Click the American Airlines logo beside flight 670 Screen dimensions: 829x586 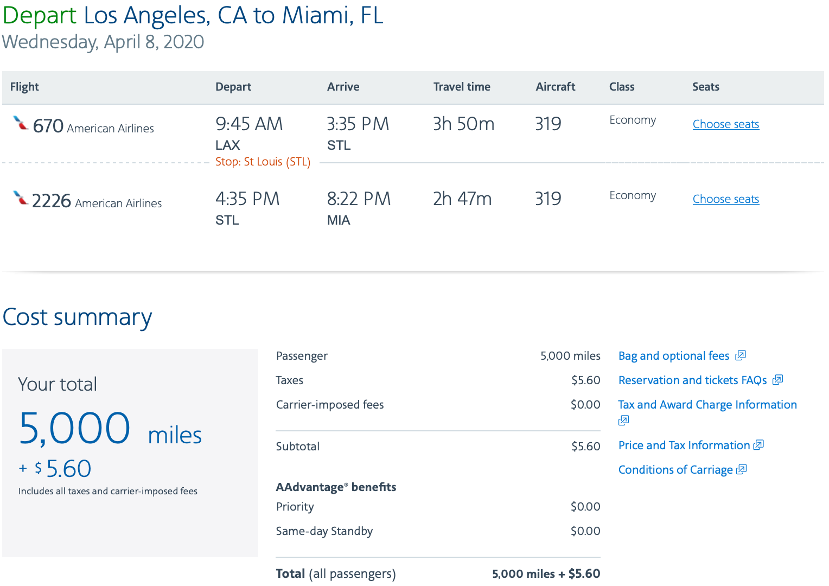click(x=21, y=124)
